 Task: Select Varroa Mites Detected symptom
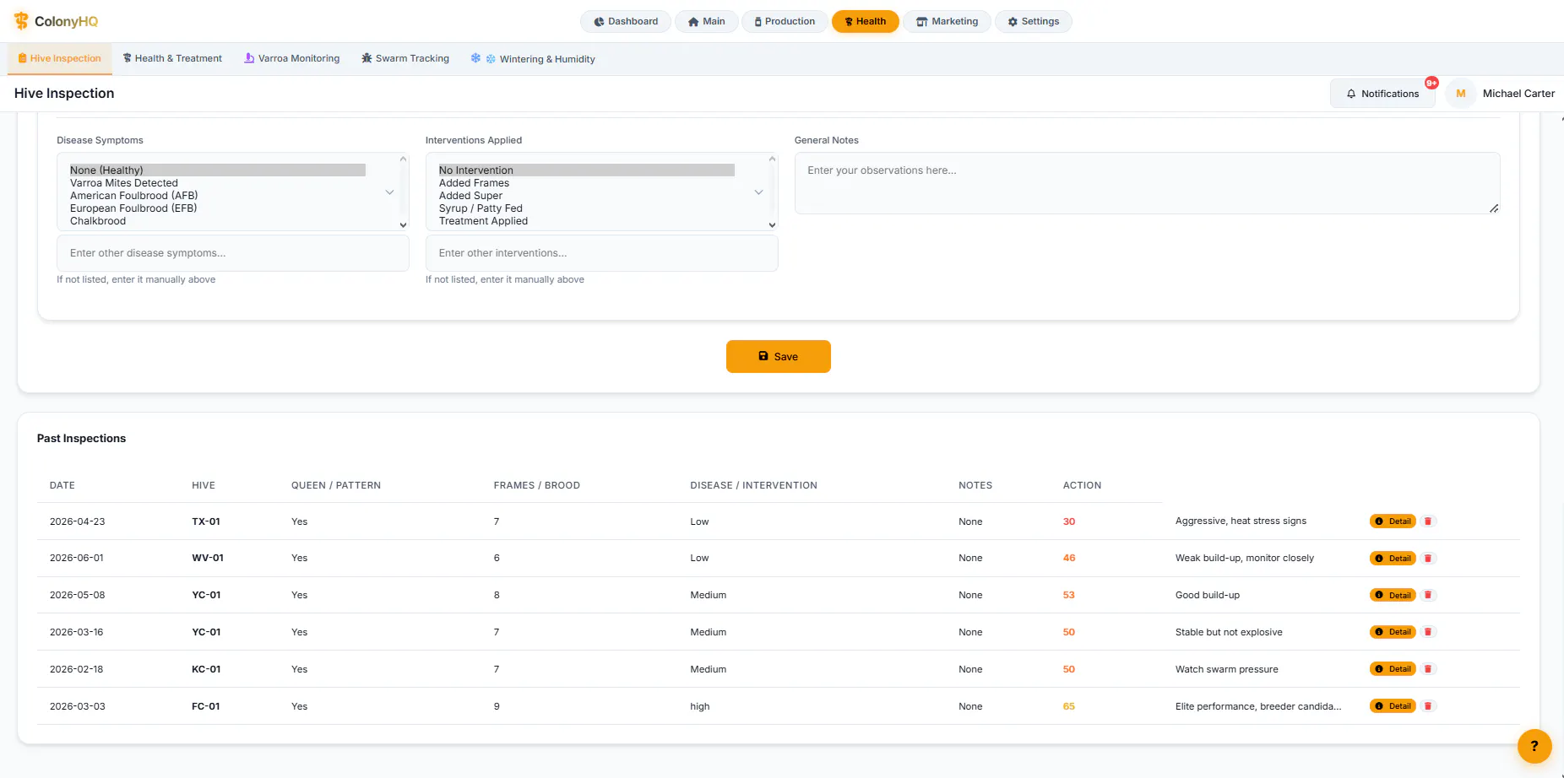(218, 183)
